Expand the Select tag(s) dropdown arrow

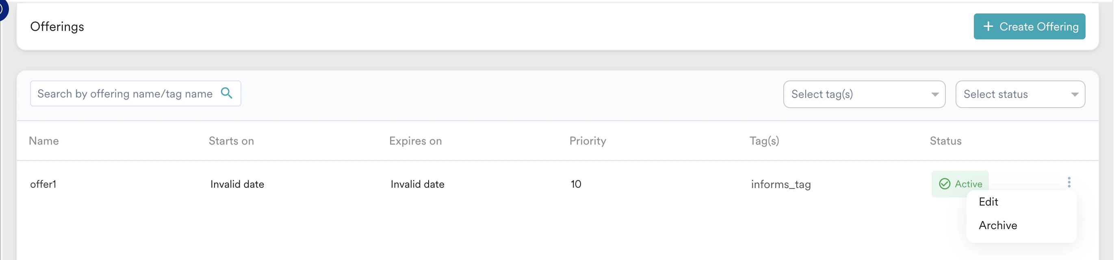(934, 94)
